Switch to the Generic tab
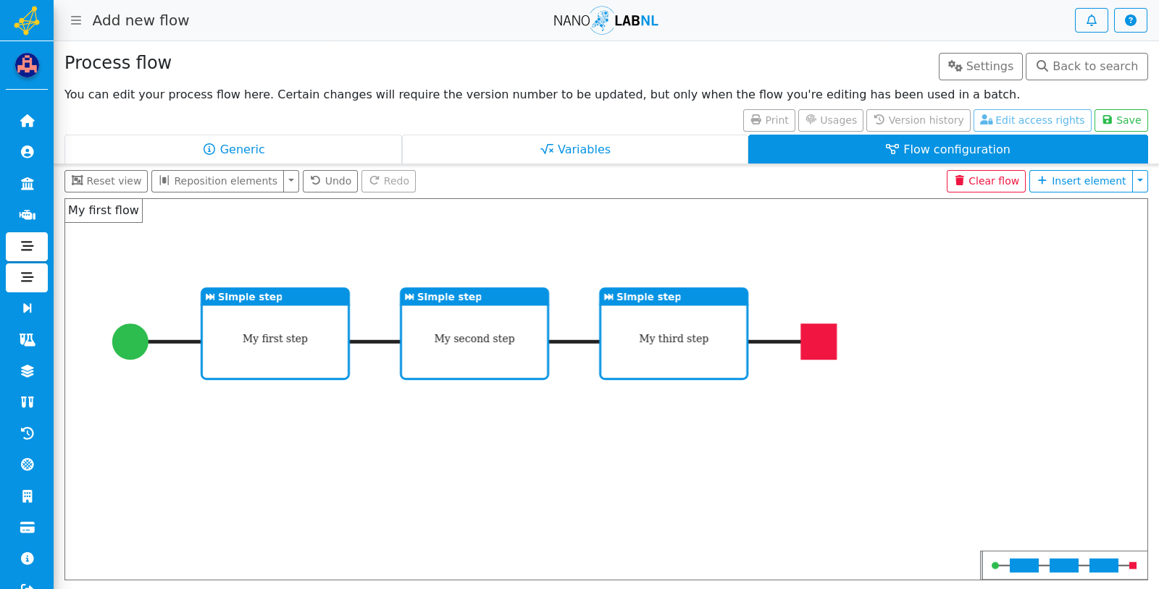 tap(233, 149)
